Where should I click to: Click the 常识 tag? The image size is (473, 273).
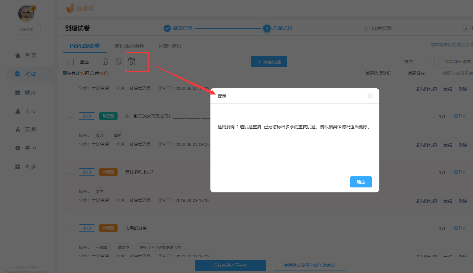coord(99,135)
